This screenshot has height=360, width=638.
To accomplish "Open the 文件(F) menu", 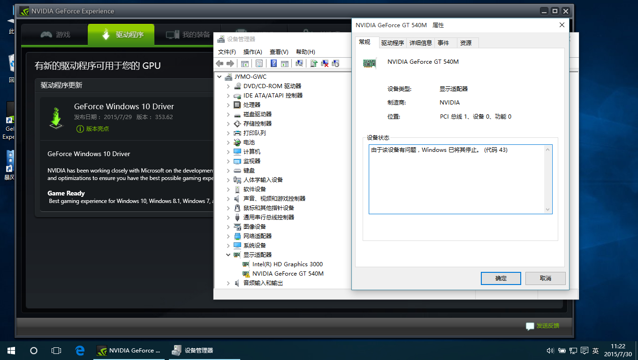I will pos(227,52).
